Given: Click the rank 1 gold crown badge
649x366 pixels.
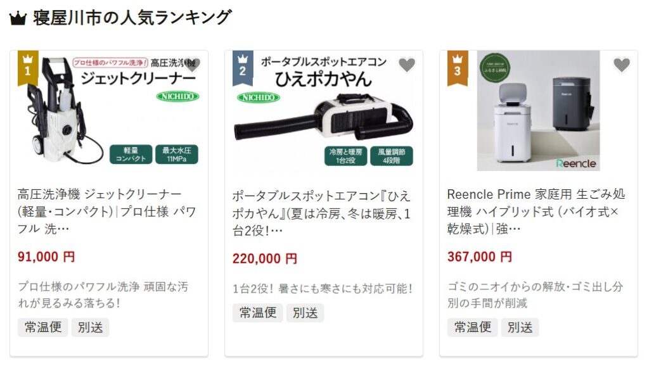Looking at the screenshot, I should click(28, 68).
